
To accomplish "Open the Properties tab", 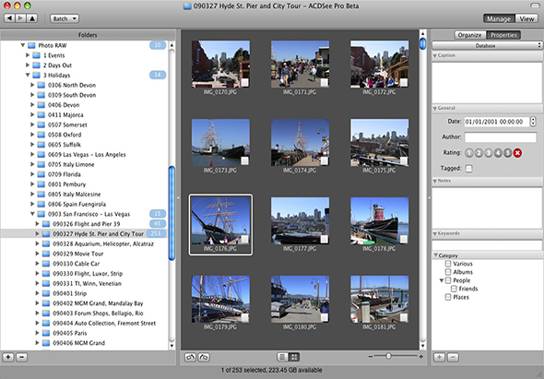I will click(x=503, y=35).
